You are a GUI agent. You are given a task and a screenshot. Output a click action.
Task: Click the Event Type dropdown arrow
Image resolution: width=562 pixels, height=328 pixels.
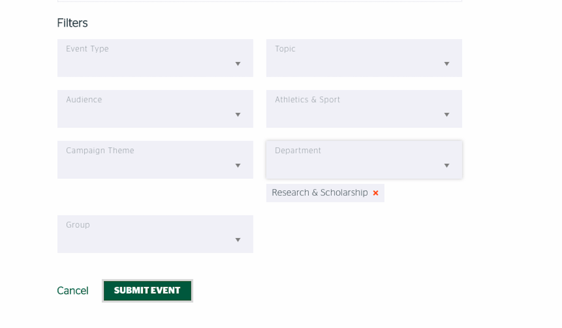tap(237, 64)
